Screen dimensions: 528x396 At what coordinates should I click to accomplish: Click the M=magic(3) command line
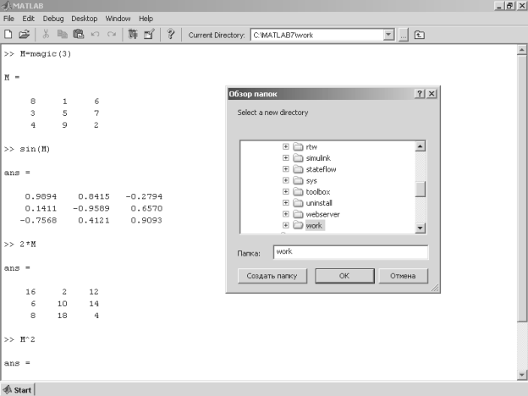37,54
